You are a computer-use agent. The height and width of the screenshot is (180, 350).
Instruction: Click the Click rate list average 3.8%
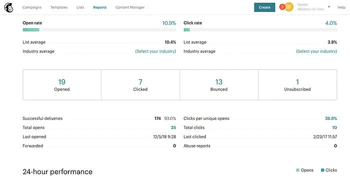[332, 42]
